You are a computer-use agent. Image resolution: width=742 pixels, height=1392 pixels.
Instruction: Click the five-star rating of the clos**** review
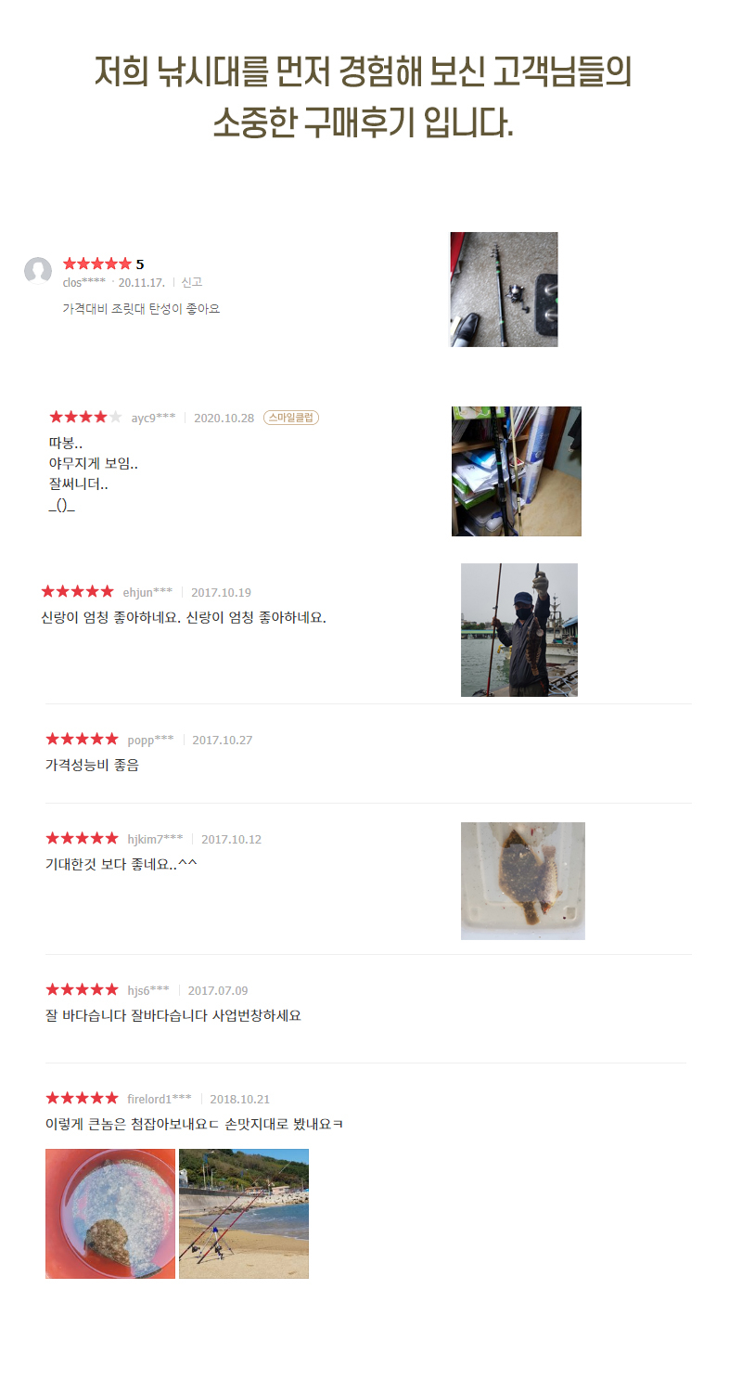97,264
